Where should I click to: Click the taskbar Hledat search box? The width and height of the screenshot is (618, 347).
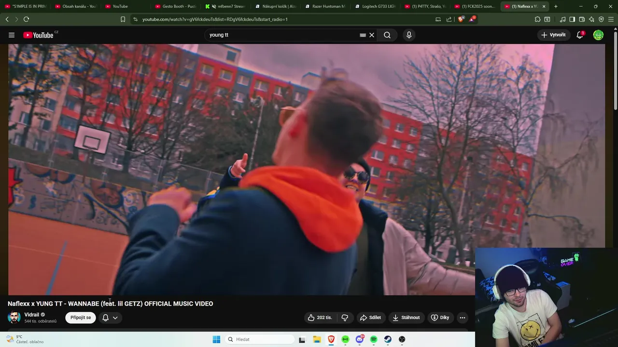259,339
